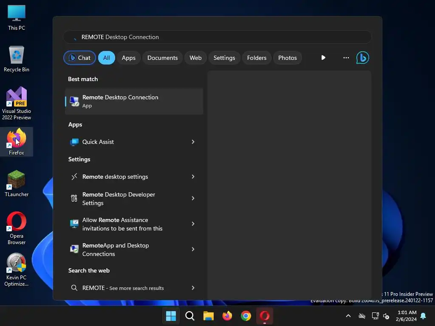Click the Allow Remote Assistance icon
This screenshot has height=326, width=435.
coord(74,224)
